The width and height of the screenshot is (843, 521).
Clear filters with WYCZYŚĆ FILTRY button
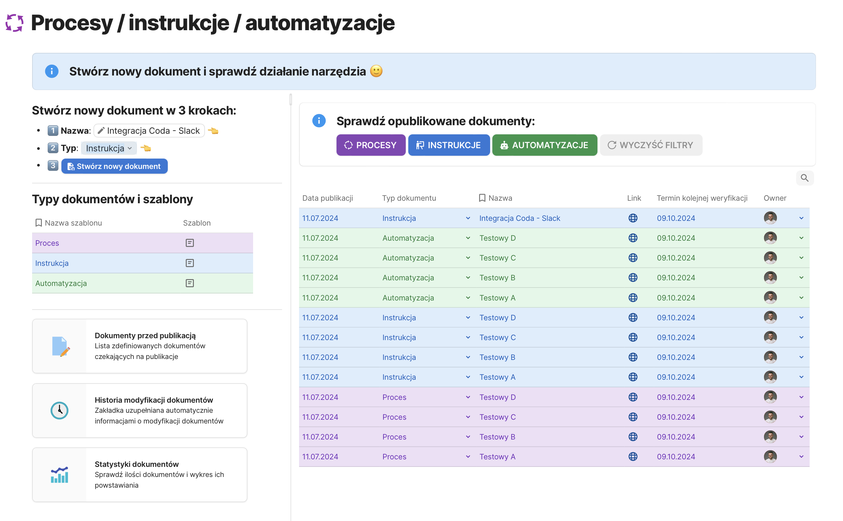[x=651, y=145]
